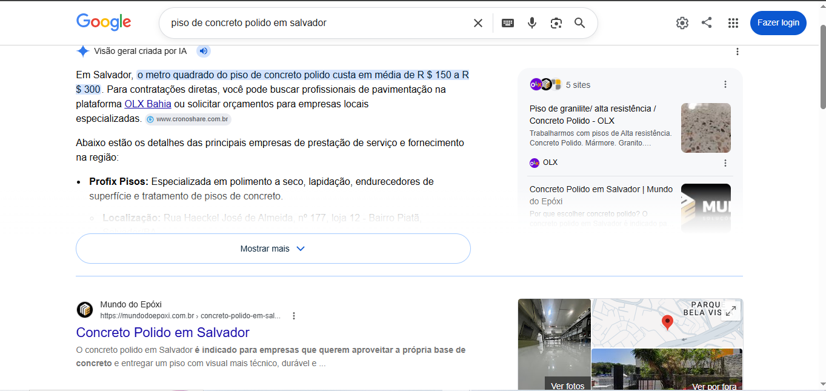Click the magnifying glass search icon
Screen dimensions: 826x391
click(x=580, y=23)
